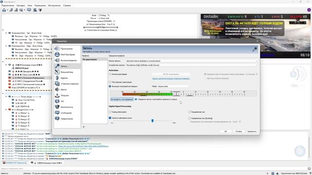Select the Continuous Transmission radio button
The width and height of the screenshot is (312, 175).
pos(110,82)
